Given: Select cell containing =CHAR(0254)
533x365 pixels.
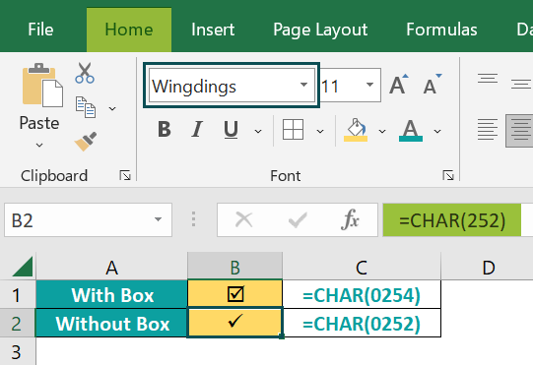Looking at the screenshot, I should point(362,294).
